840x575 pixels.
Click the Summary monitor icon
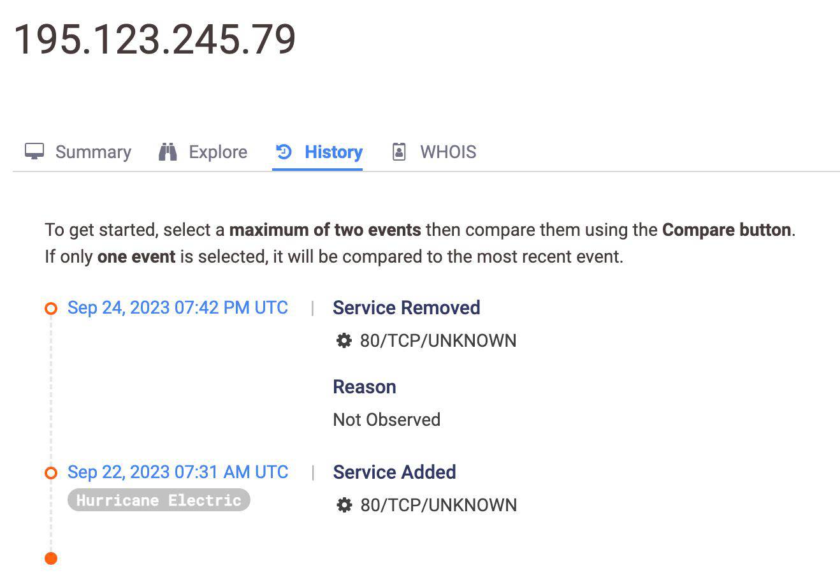point(34,152)
